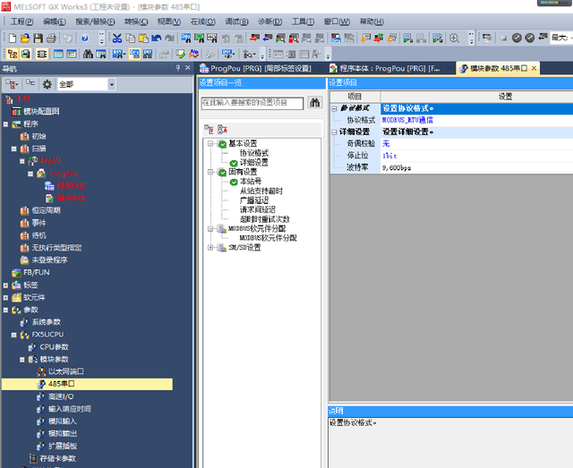Click the gear options icon in navigation panel
This screenshot has height=468, width=573.
tap(46, 84)
